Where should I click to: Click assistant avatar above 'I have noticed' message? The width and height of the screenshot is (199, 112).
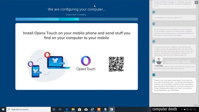pos(154,24)
